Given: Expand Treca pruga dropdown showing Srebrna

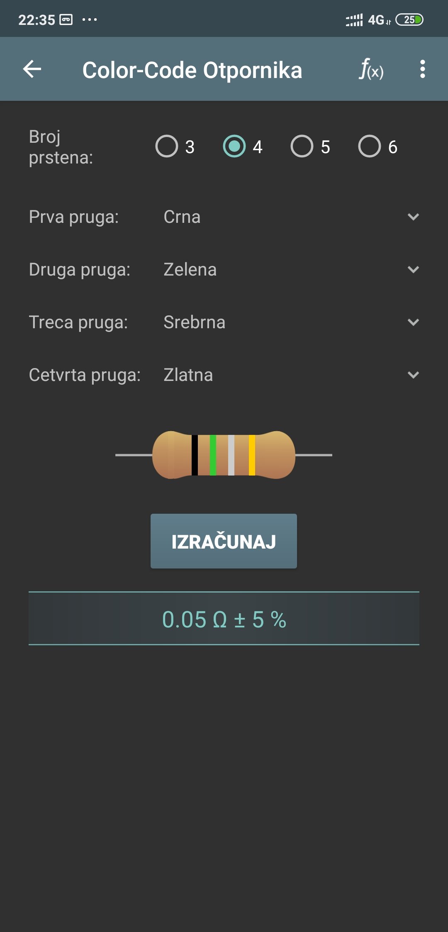Looking at the screenshot, I should pos(290,322).
